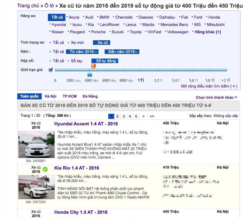
Task: Go to results page 3
Action: [x=124, y=116]
